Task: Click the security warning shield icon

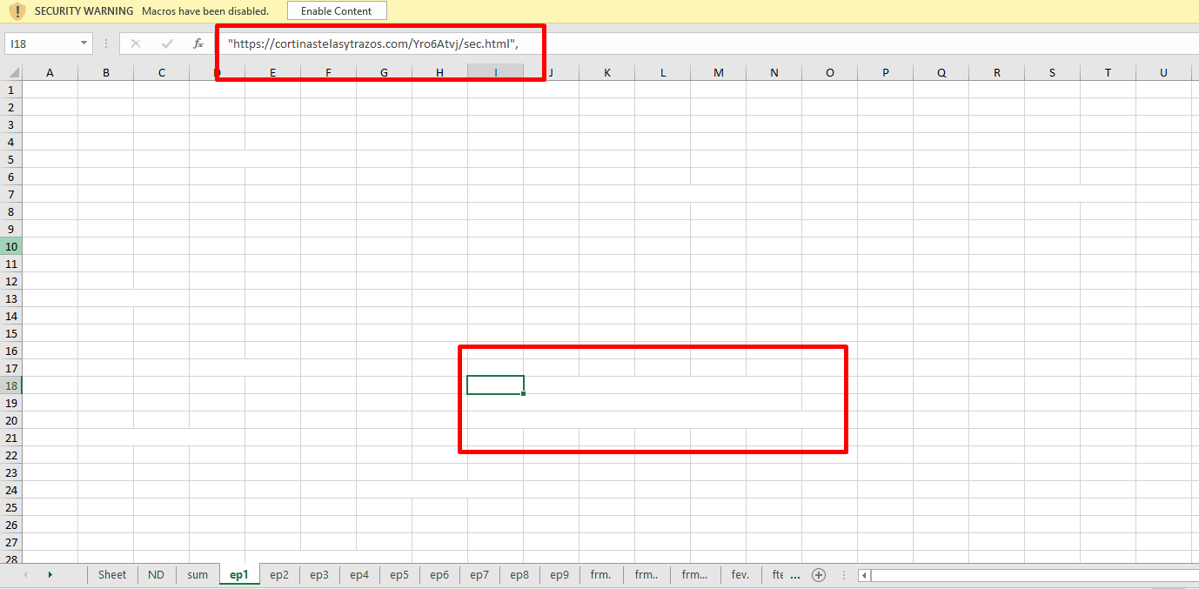Action: click(17, 11)
